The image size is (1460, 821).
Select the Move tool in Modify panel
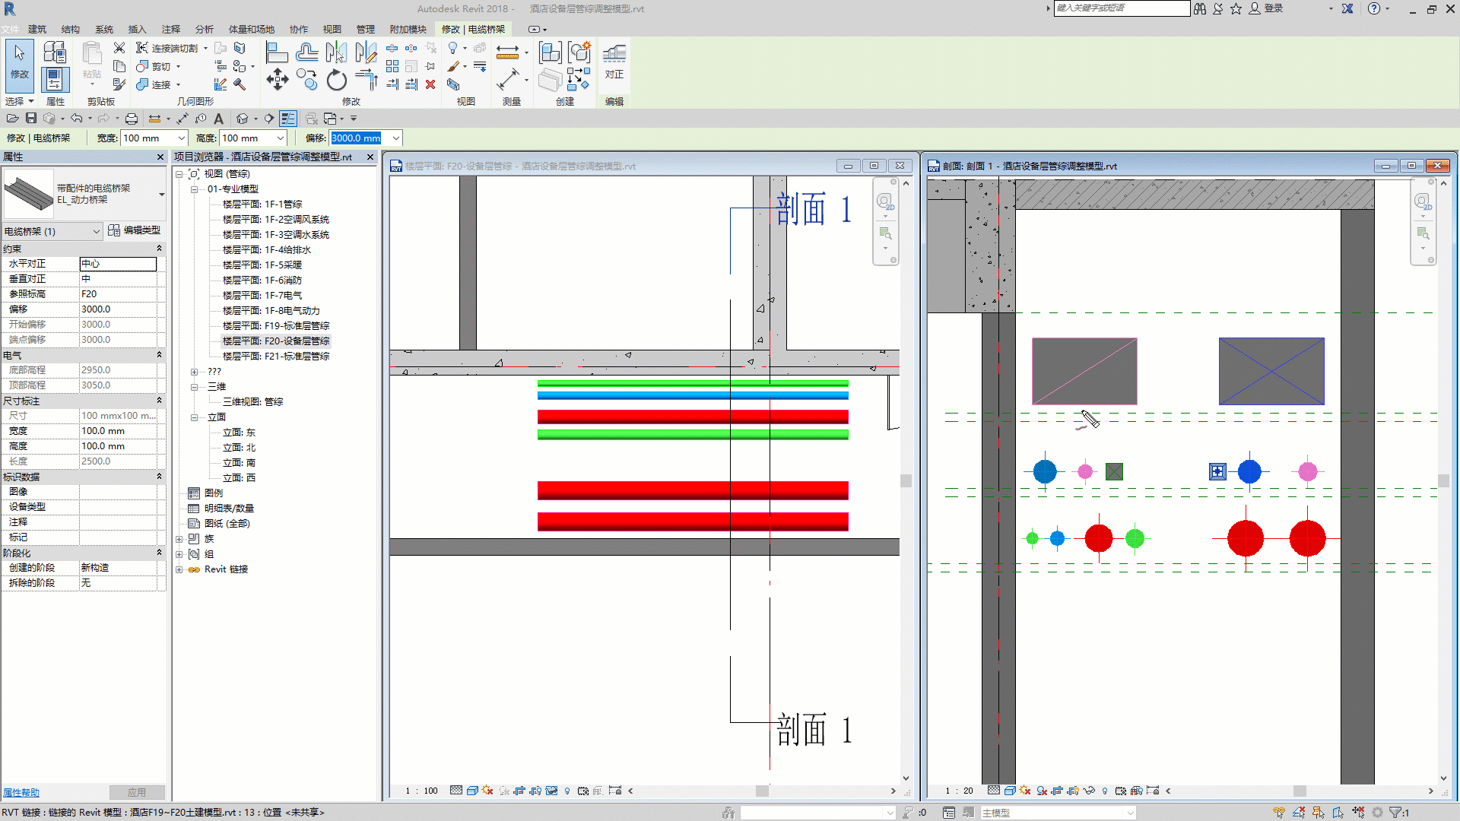[277, 80]
